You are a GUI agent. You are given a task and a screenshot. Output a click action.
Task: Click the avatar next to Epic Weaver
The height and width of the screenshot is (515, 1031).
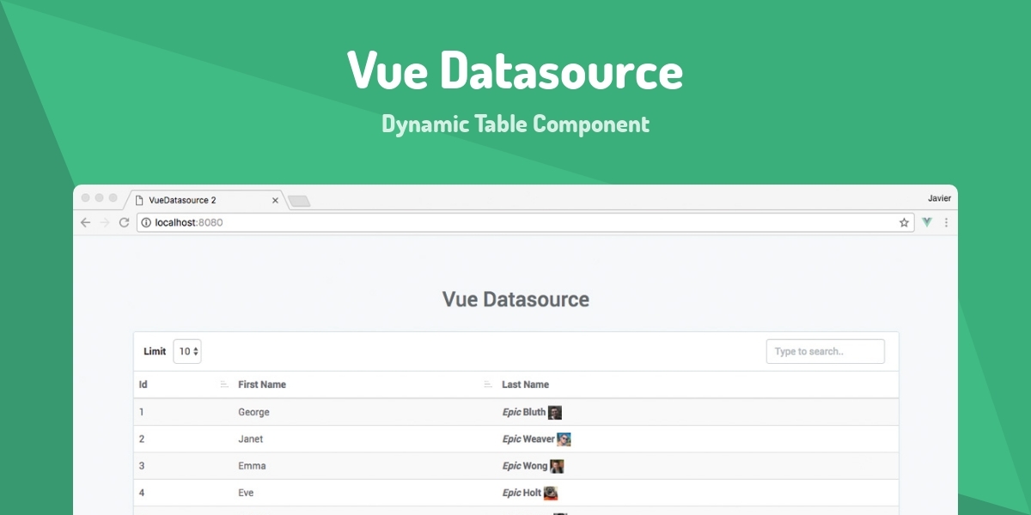564,439
